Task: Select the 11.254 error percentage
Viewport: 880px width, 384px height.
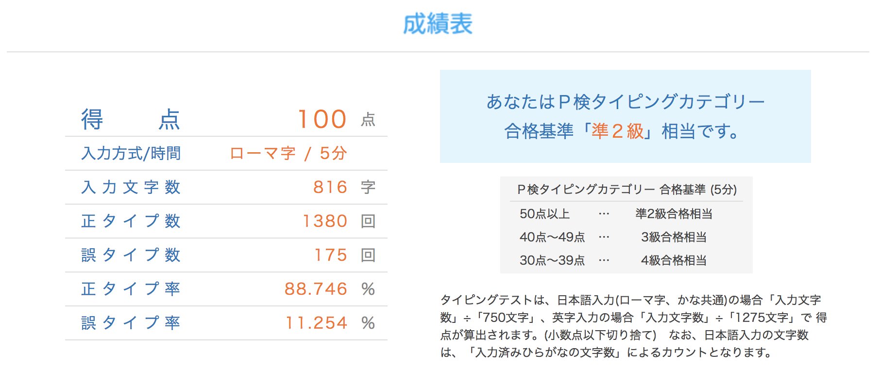Action: (317, 323)
